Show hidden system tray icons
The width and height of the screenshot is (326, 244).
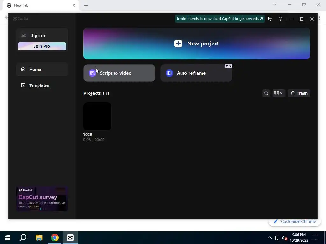(x=269, y=238)
